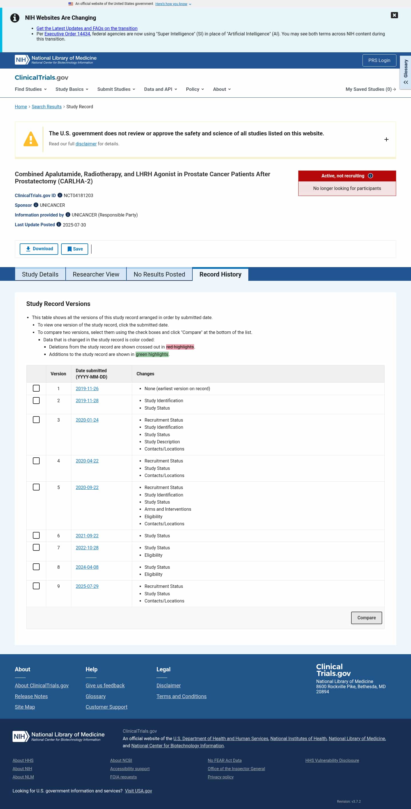Viewport: 411px width, 809px height.
Task: Click the Download button
Action: [39, 249]
